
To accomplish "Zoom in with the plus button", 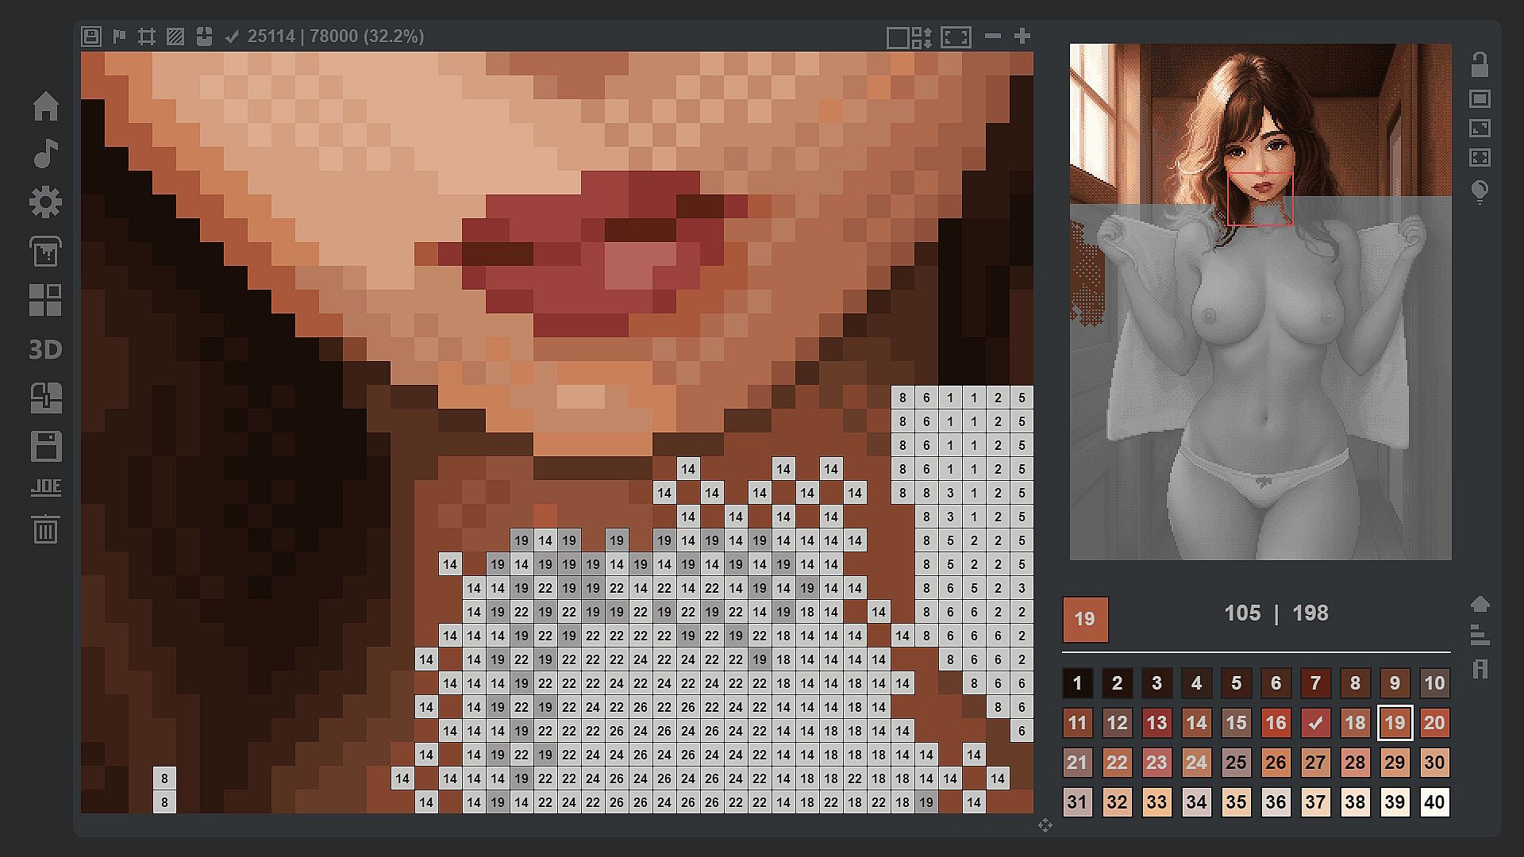I will [1022, 36].
